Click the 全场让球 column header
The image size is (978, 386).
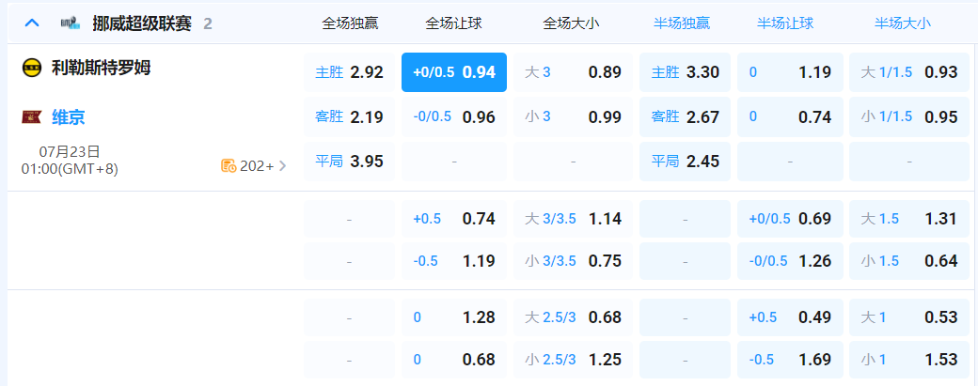pos(453,23)
